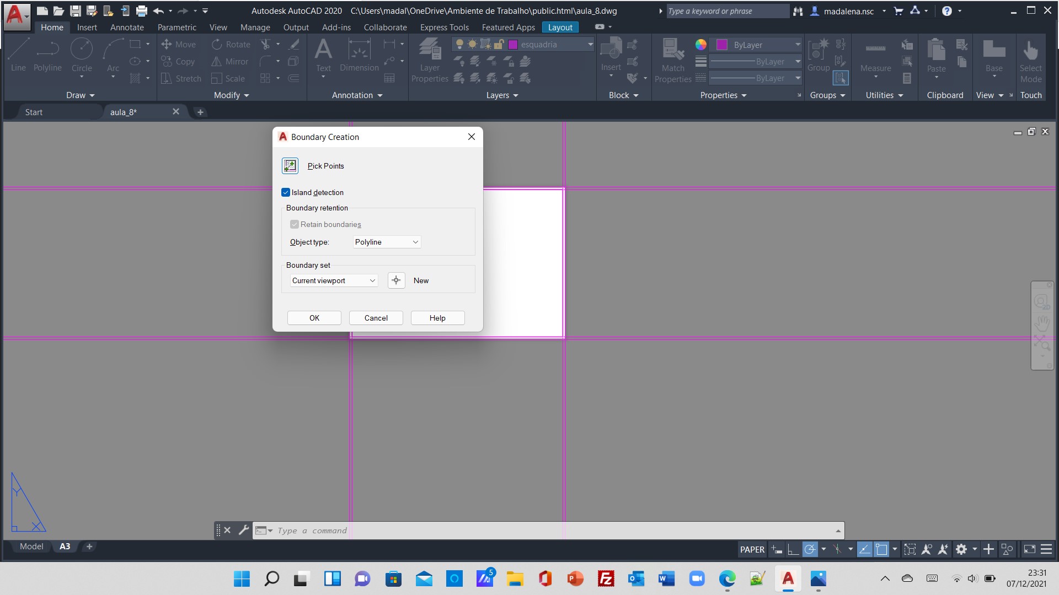Switch to the Insert ribbon tab
The width and height of the screenshot is (1059, 595).
point(87,27)
